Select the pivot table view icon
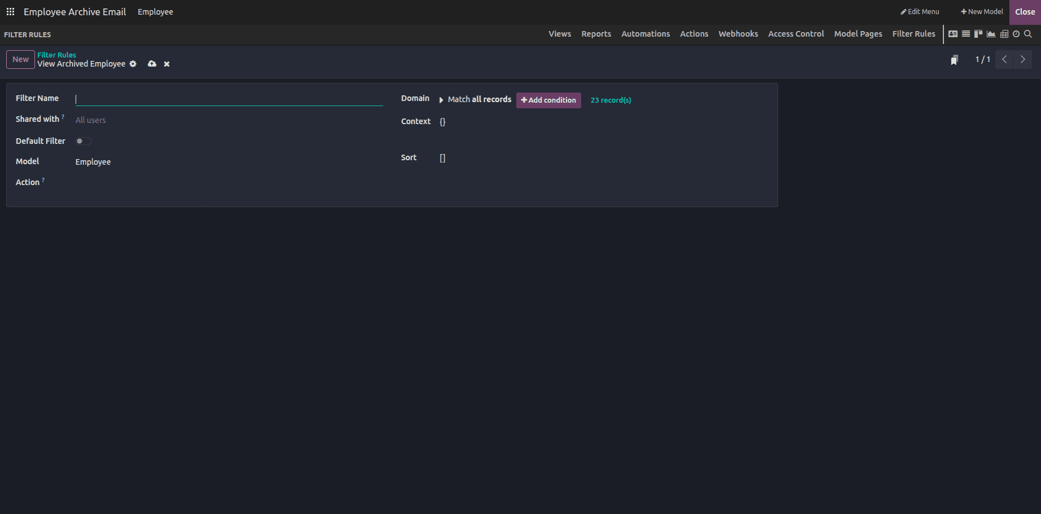 (x=1004, y=34)
